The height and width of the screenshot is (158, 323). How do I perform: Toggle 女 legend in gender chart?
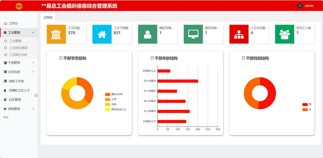click(x=307, y=109)
